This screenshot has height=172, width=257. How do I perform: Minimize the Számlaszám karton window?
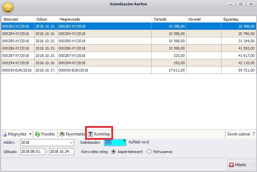230,4
